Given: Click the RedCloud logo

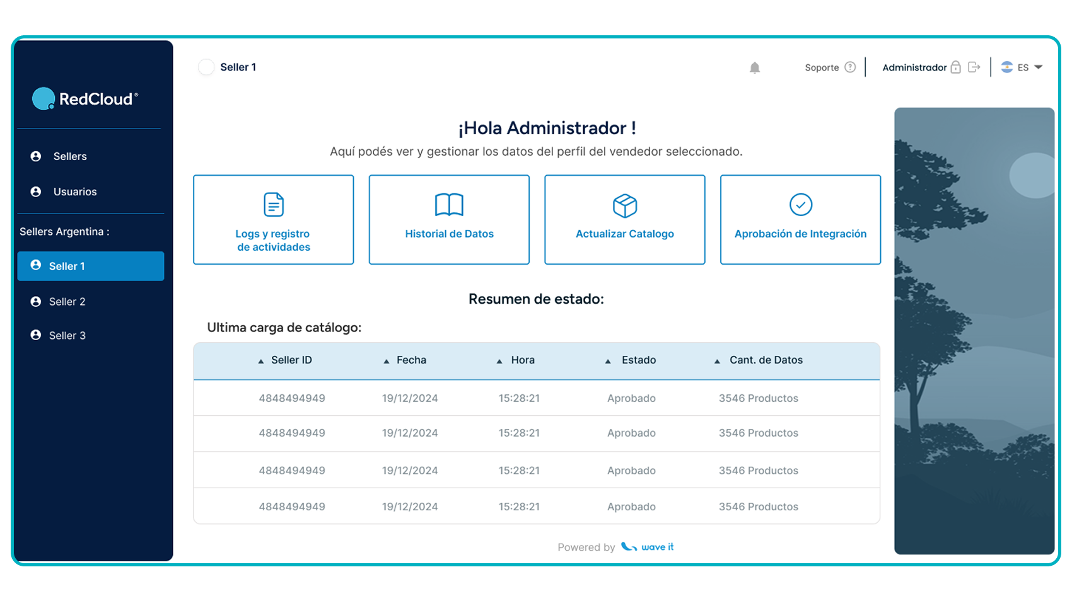Looking at the screenshot, I should tap(85, 98).
